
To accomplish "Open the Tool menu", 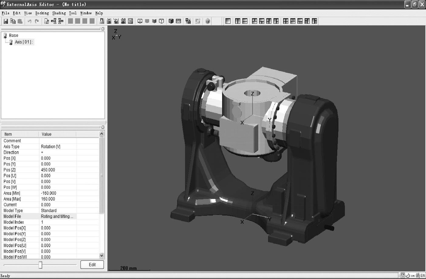I will [x=73, y=13].
